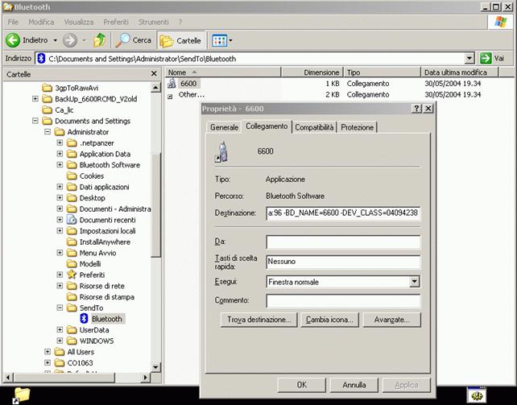The width and height of the screenshot is (517, 405).
Task: Select the Collegamento tab
Action: (x=267, y=126)
